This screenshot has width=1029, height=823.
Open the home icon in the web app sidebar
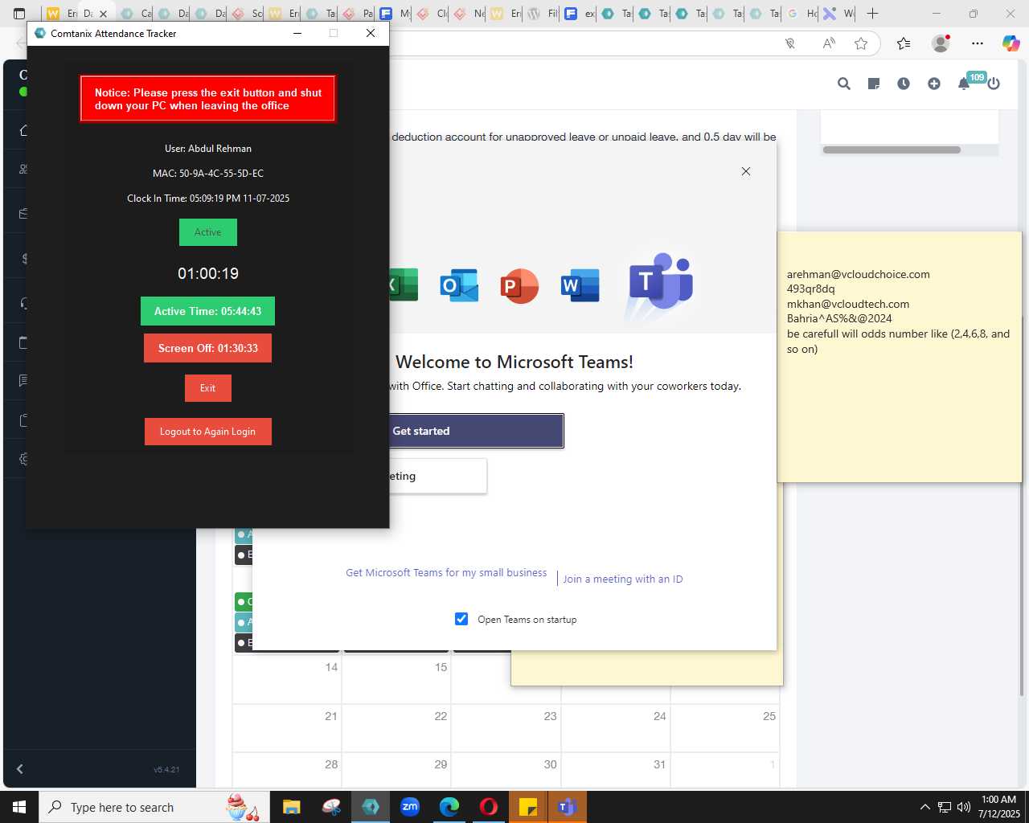[x=24, y=130]
